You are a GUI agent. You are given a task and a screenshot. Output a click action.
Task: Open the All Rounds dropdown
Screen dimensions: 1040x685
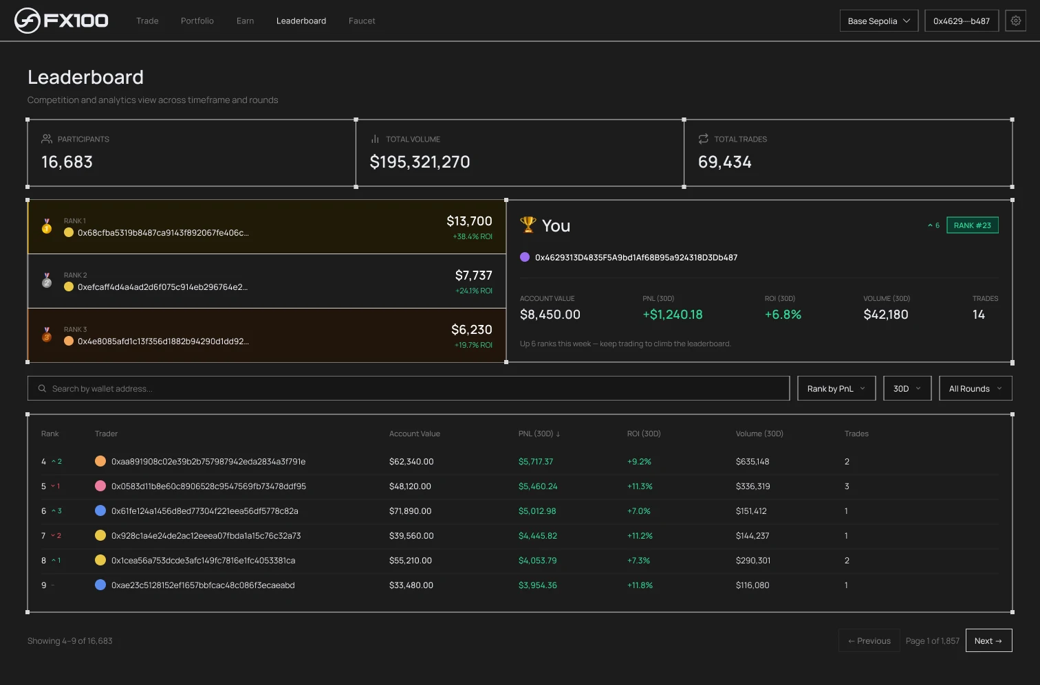pyautogui.click(x=975, y=388)
